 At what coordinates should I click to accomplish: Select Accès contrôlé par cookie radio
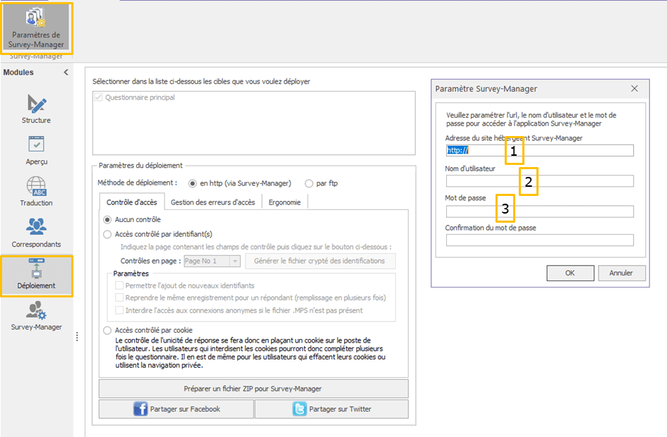pyautogui.click(x=107, y=330)
